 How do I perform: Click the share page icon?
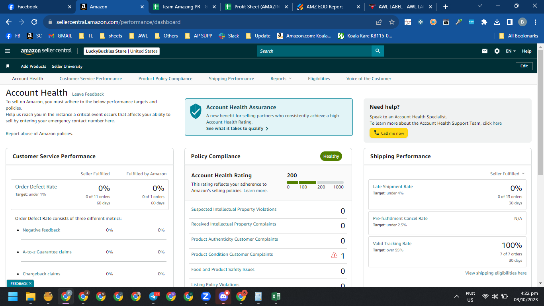[x=379, y=22]
